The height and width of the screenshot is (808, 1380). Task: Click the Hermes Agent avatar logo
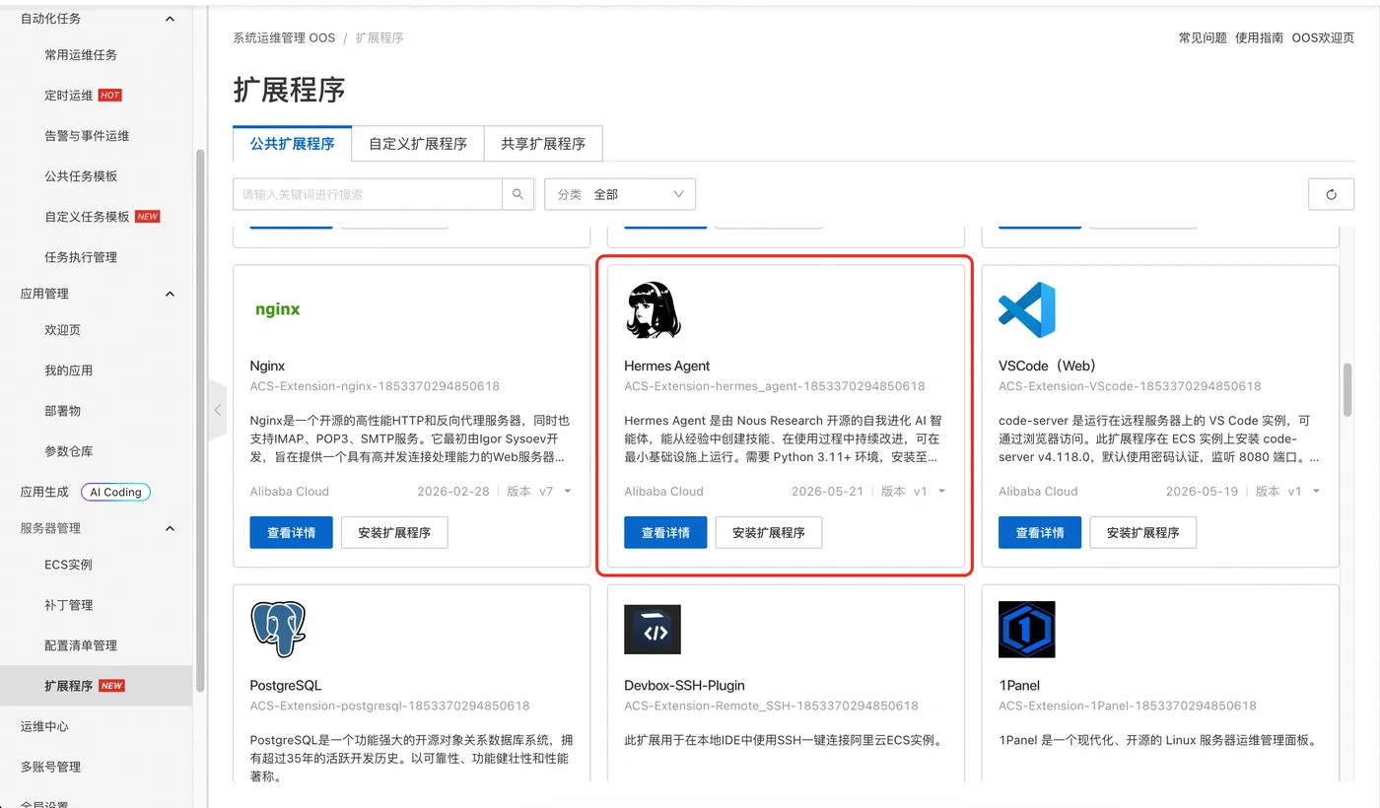pos(653,309)
